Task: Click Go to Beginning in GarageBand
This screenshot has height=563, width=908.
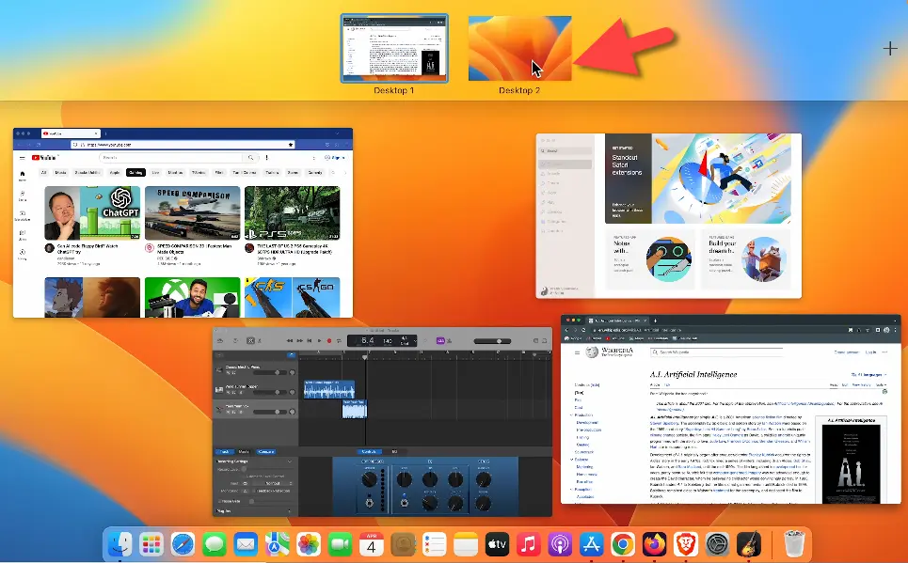Action: pyautogui.click(x=310, y=341)
